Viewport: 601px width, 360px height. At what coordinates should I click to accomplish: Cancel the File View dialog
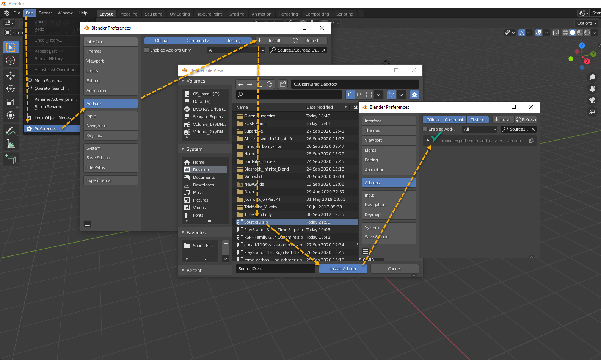click(x=394, y=269)
